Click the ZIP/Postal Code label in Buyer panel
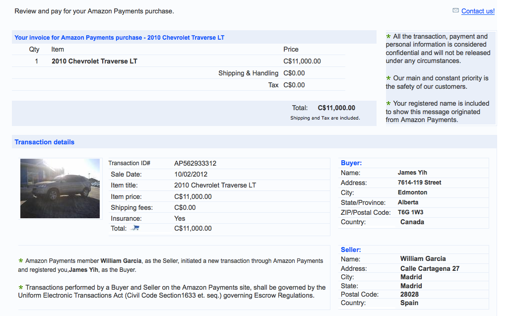 [x=366, y=213]
